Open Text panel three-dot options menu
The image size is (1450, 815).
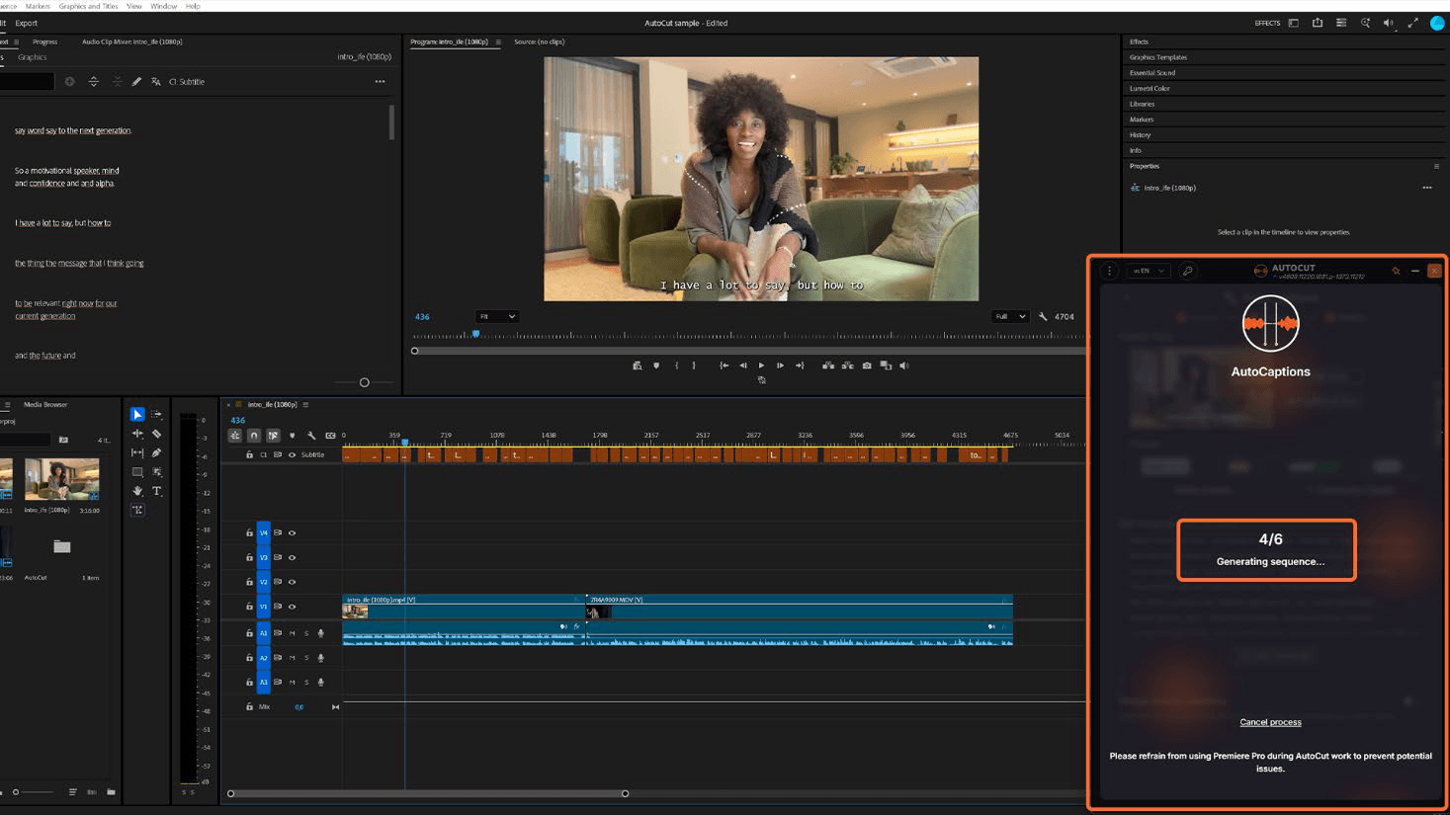pos(380,82)
